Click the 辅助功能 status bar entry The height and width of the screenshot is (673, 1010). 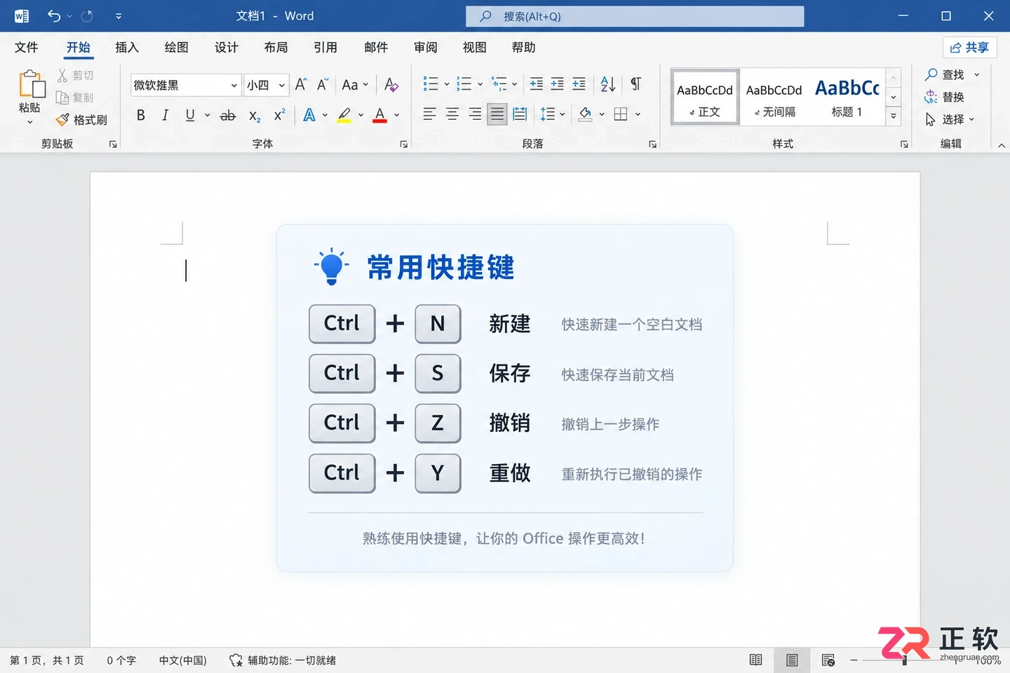pos(283,660)
